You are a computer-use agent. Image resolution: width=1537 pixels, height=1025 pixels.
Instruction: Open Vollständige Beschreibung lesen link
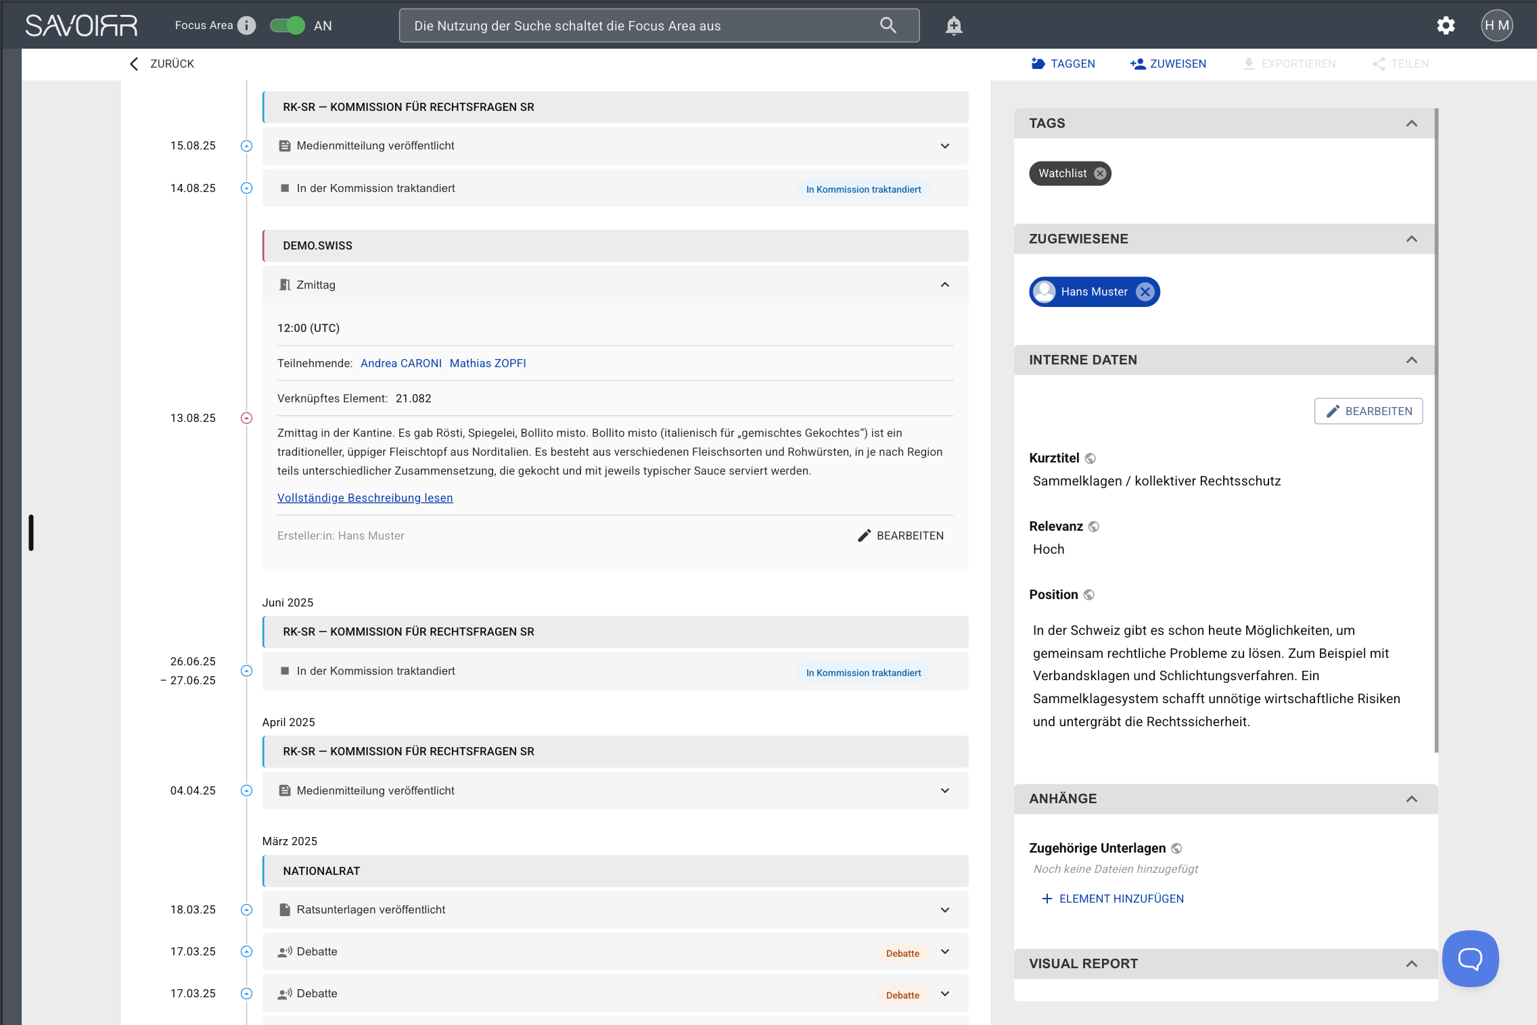click(365, 498)
